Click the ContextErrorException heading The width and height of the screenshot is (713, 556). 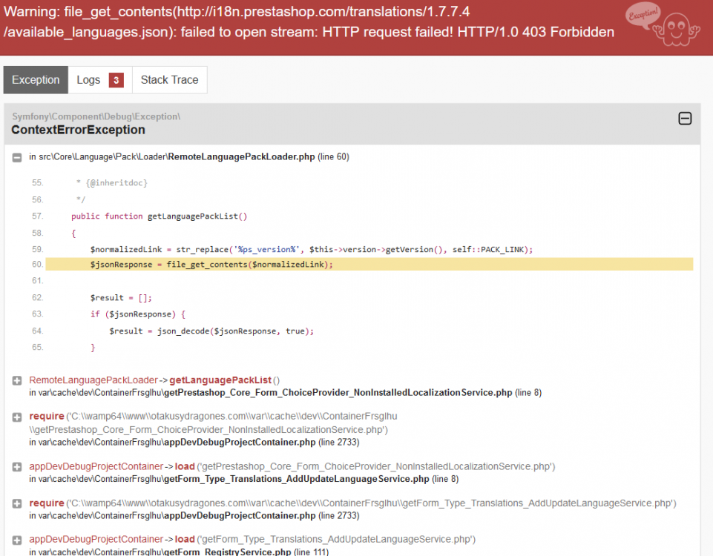tap(78, 130)
